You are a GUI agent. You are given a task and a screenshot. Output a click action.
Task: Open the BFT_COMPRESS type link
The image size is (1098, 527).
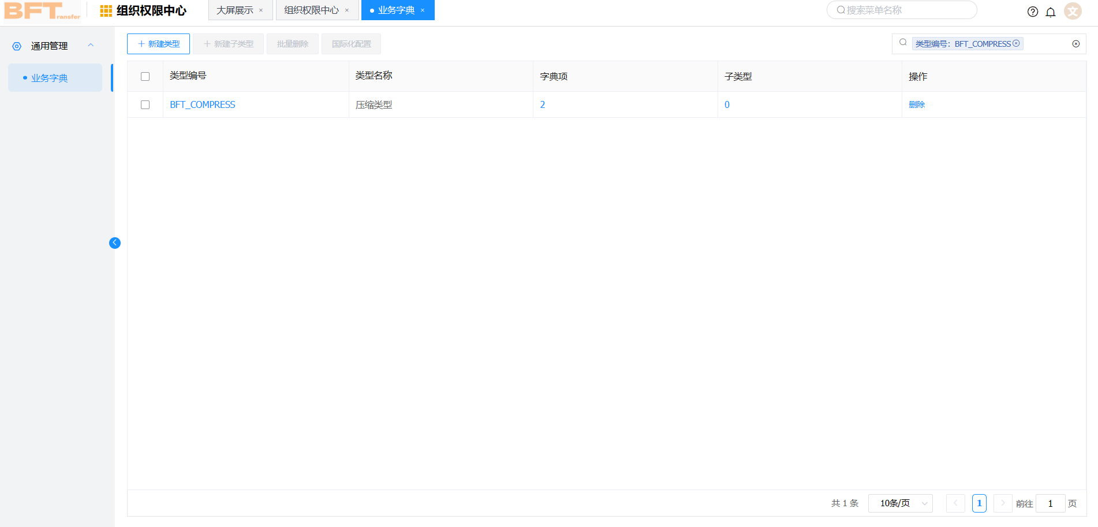point(202,104)
